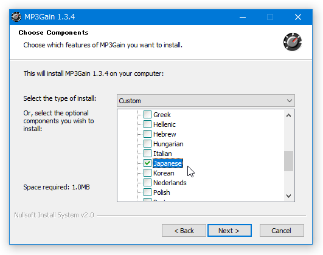Viewport: 323px width, 255px height.
Task: Check the Greek language checkbox
Action: coord(147,115)
